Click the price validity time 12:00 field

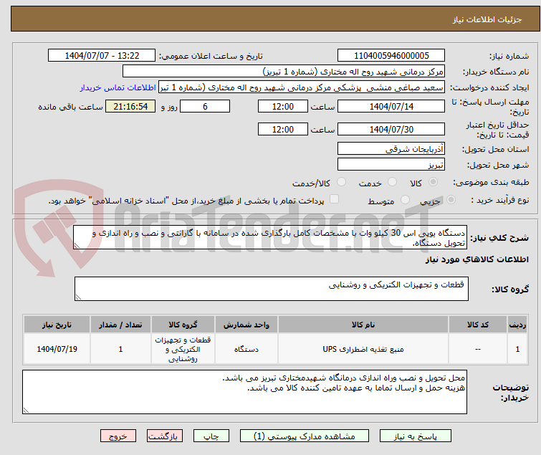(x=283, y=129)
